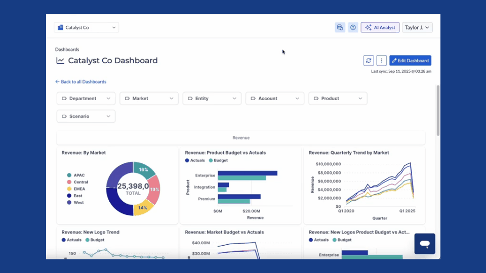Open the chat support widget
Viewport: 486px width, 273px height.
tap(424, 244)
